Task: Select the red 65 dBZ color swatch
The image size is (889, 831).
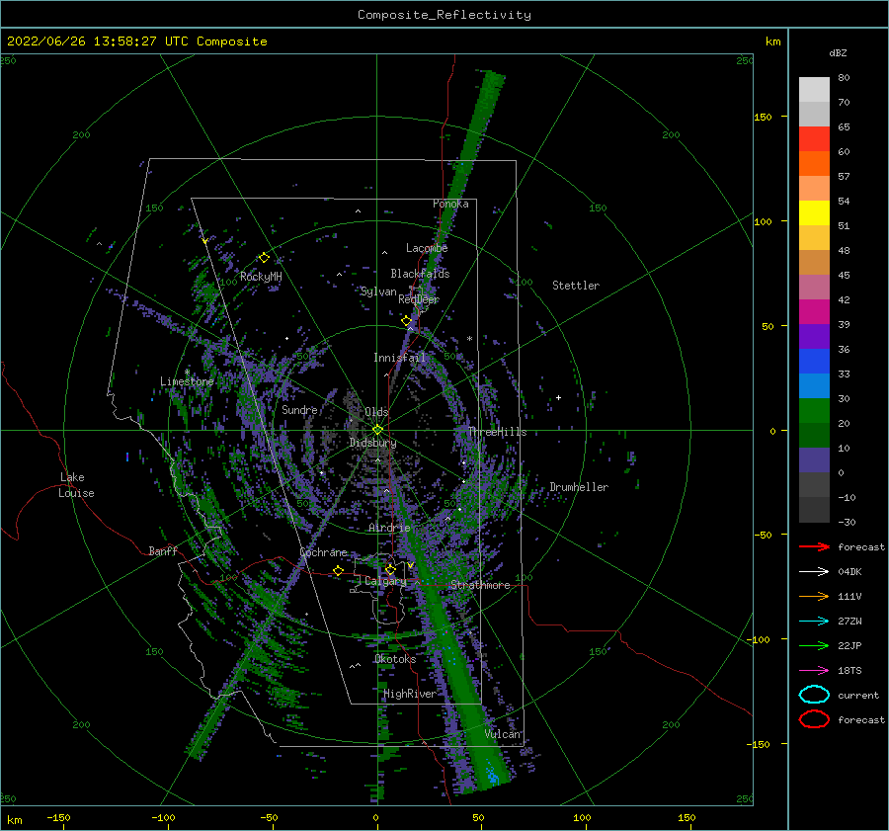Action: [x=814, y=138]
